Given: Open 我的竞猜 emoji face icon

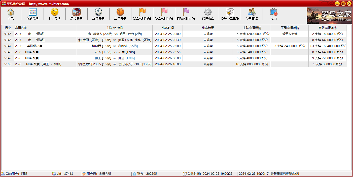Looking at the screenshot, I should pyautogui.click(x=54, y=12).
